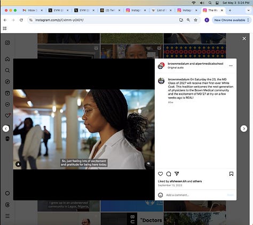Open Messenger icon in sidebar
Image resolution: width=253 pixels, height=225 pixels.
point(7,104)
